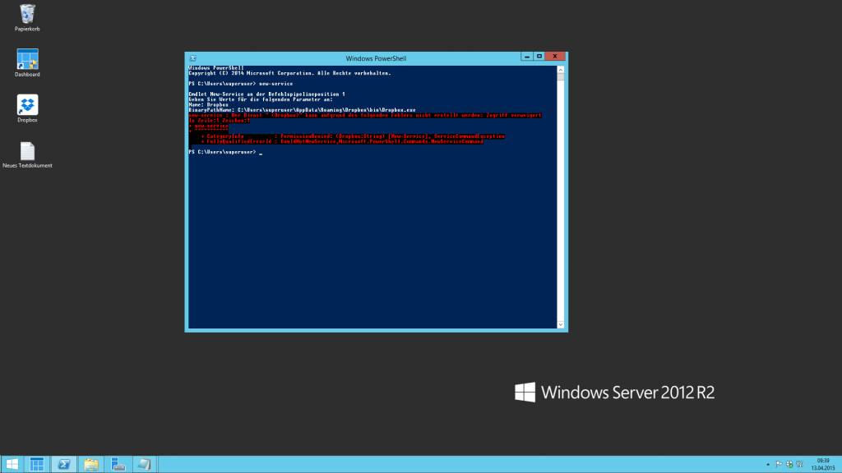Open the PowerShell window system menu icon
This screenshot has width=842, height=473.
coord(192,58)
